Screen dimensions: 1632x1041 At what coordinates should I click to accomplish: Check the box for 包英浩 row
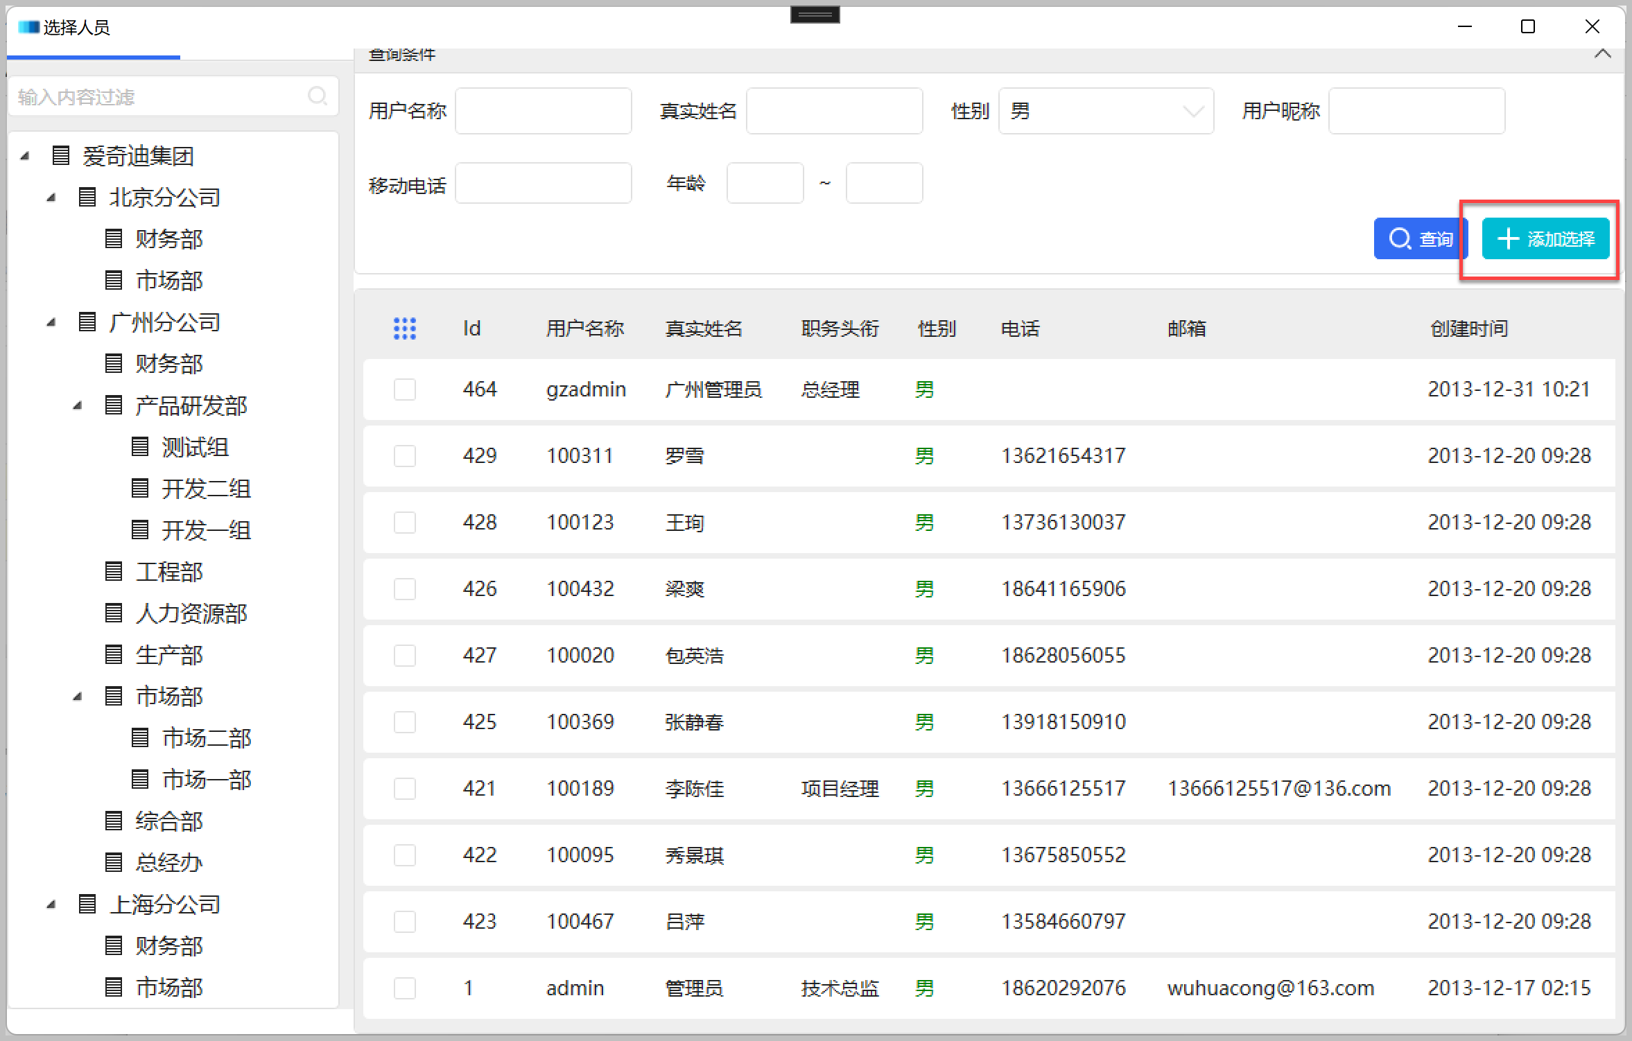click(405, 656)
